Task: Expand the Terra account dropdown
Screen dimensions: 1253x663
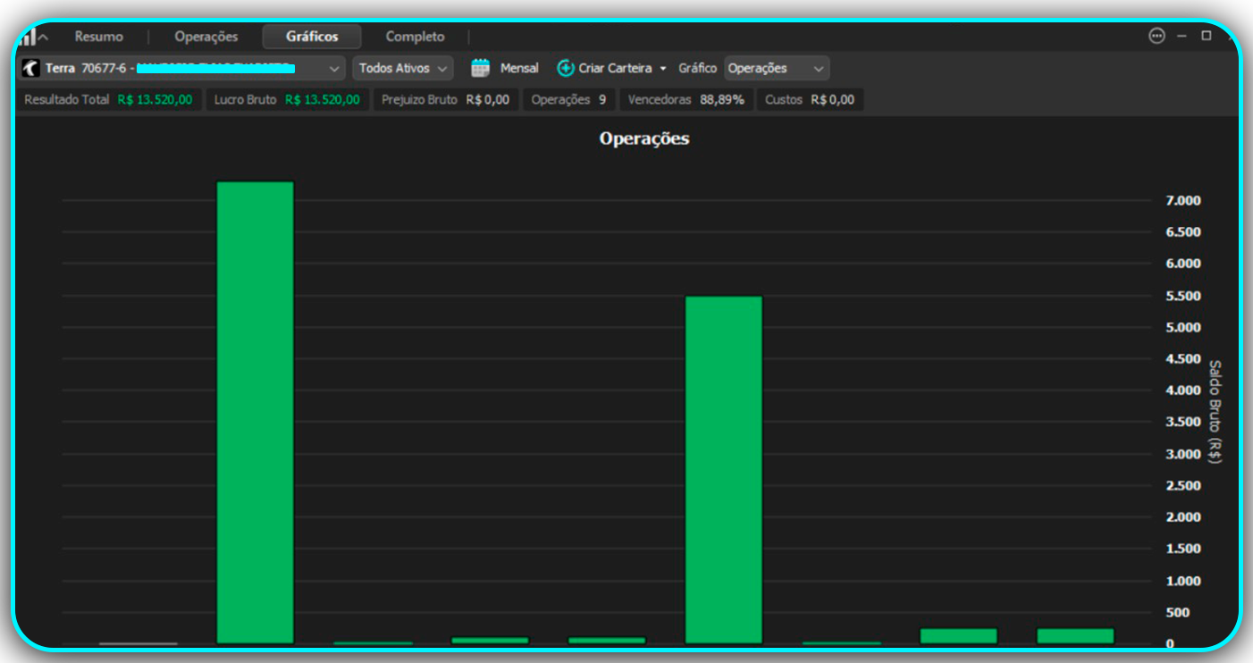Action: point(333,69)
